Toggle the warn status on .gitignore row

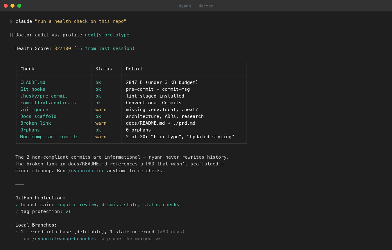101,110
